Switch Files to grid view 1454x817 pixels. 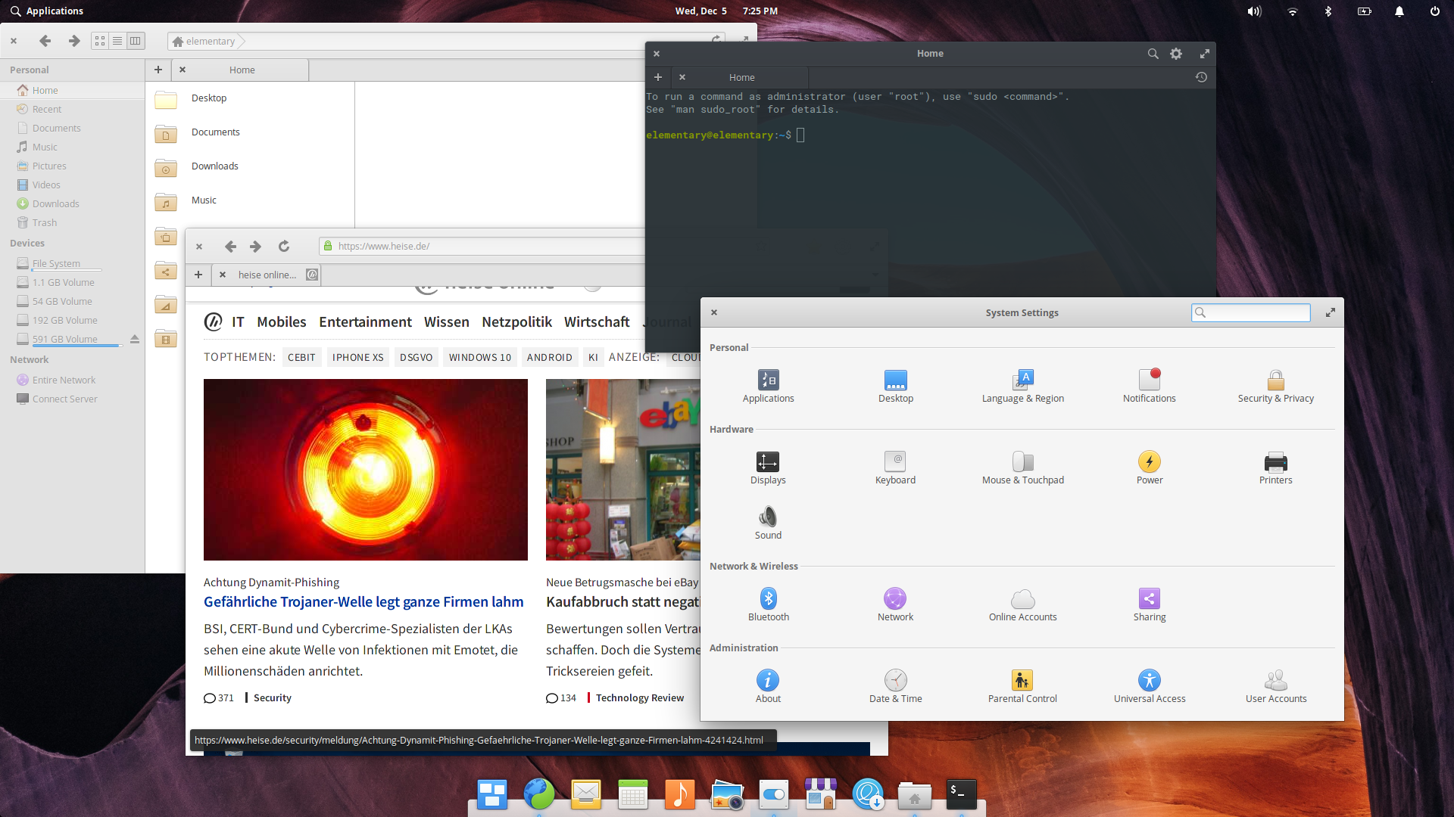pos(100,41)
